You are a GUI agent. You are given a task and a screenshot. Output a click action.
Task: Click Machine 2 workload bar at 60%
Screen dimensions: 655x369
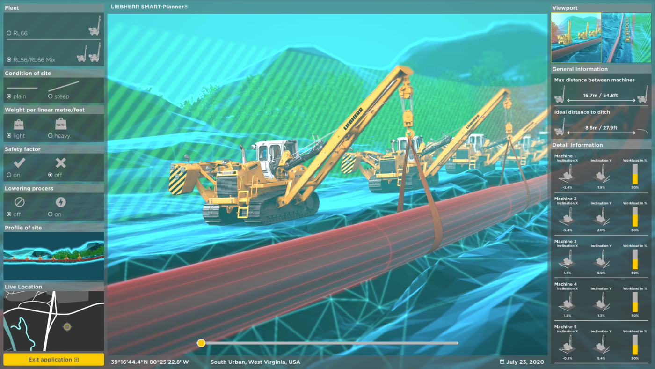coord(635,217)
